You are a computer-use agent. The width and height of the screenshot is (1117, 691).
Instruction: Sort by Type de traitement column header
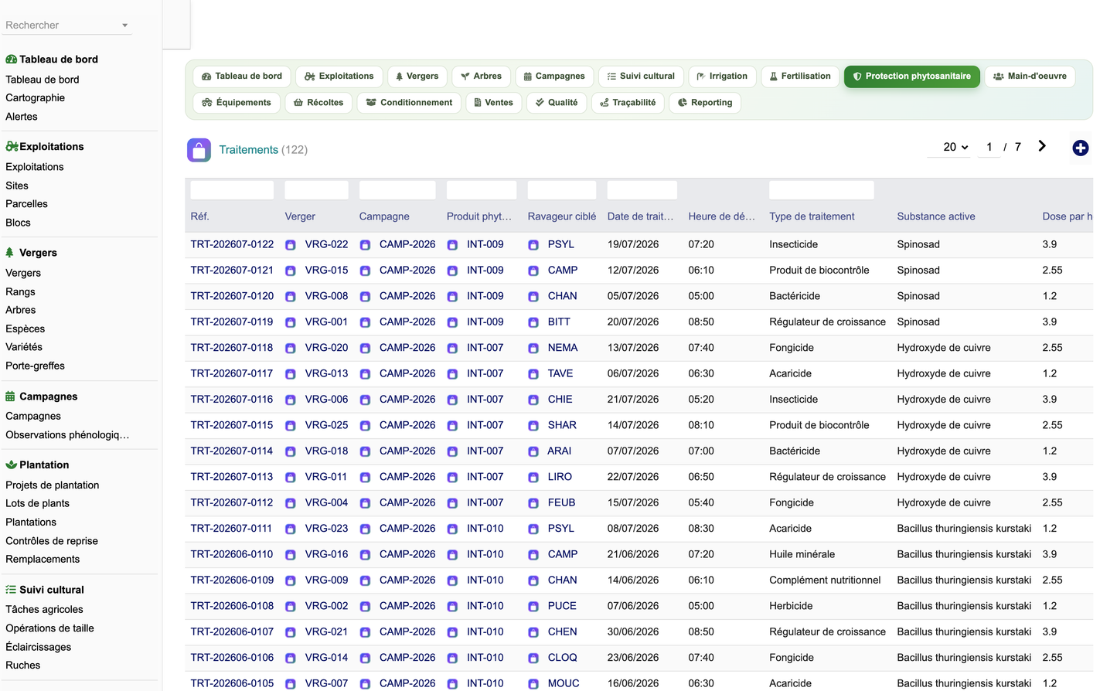click(812, 217)
